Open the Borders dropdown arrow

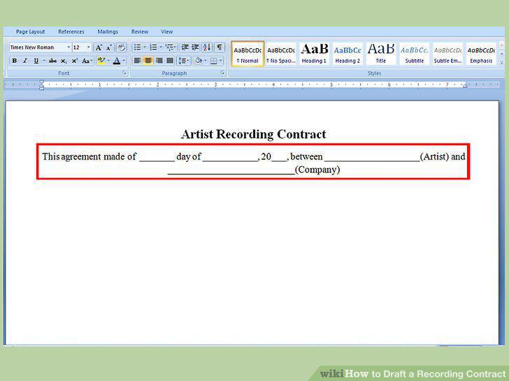click(x=221, y=61)
